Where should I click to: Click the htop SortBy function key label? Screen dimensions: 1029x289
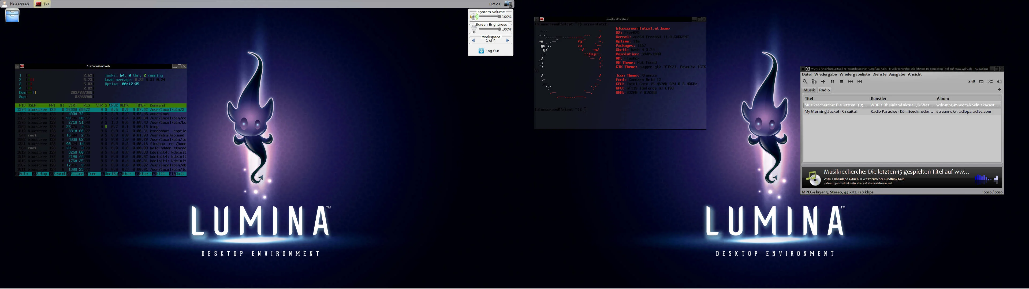point(111,174)
